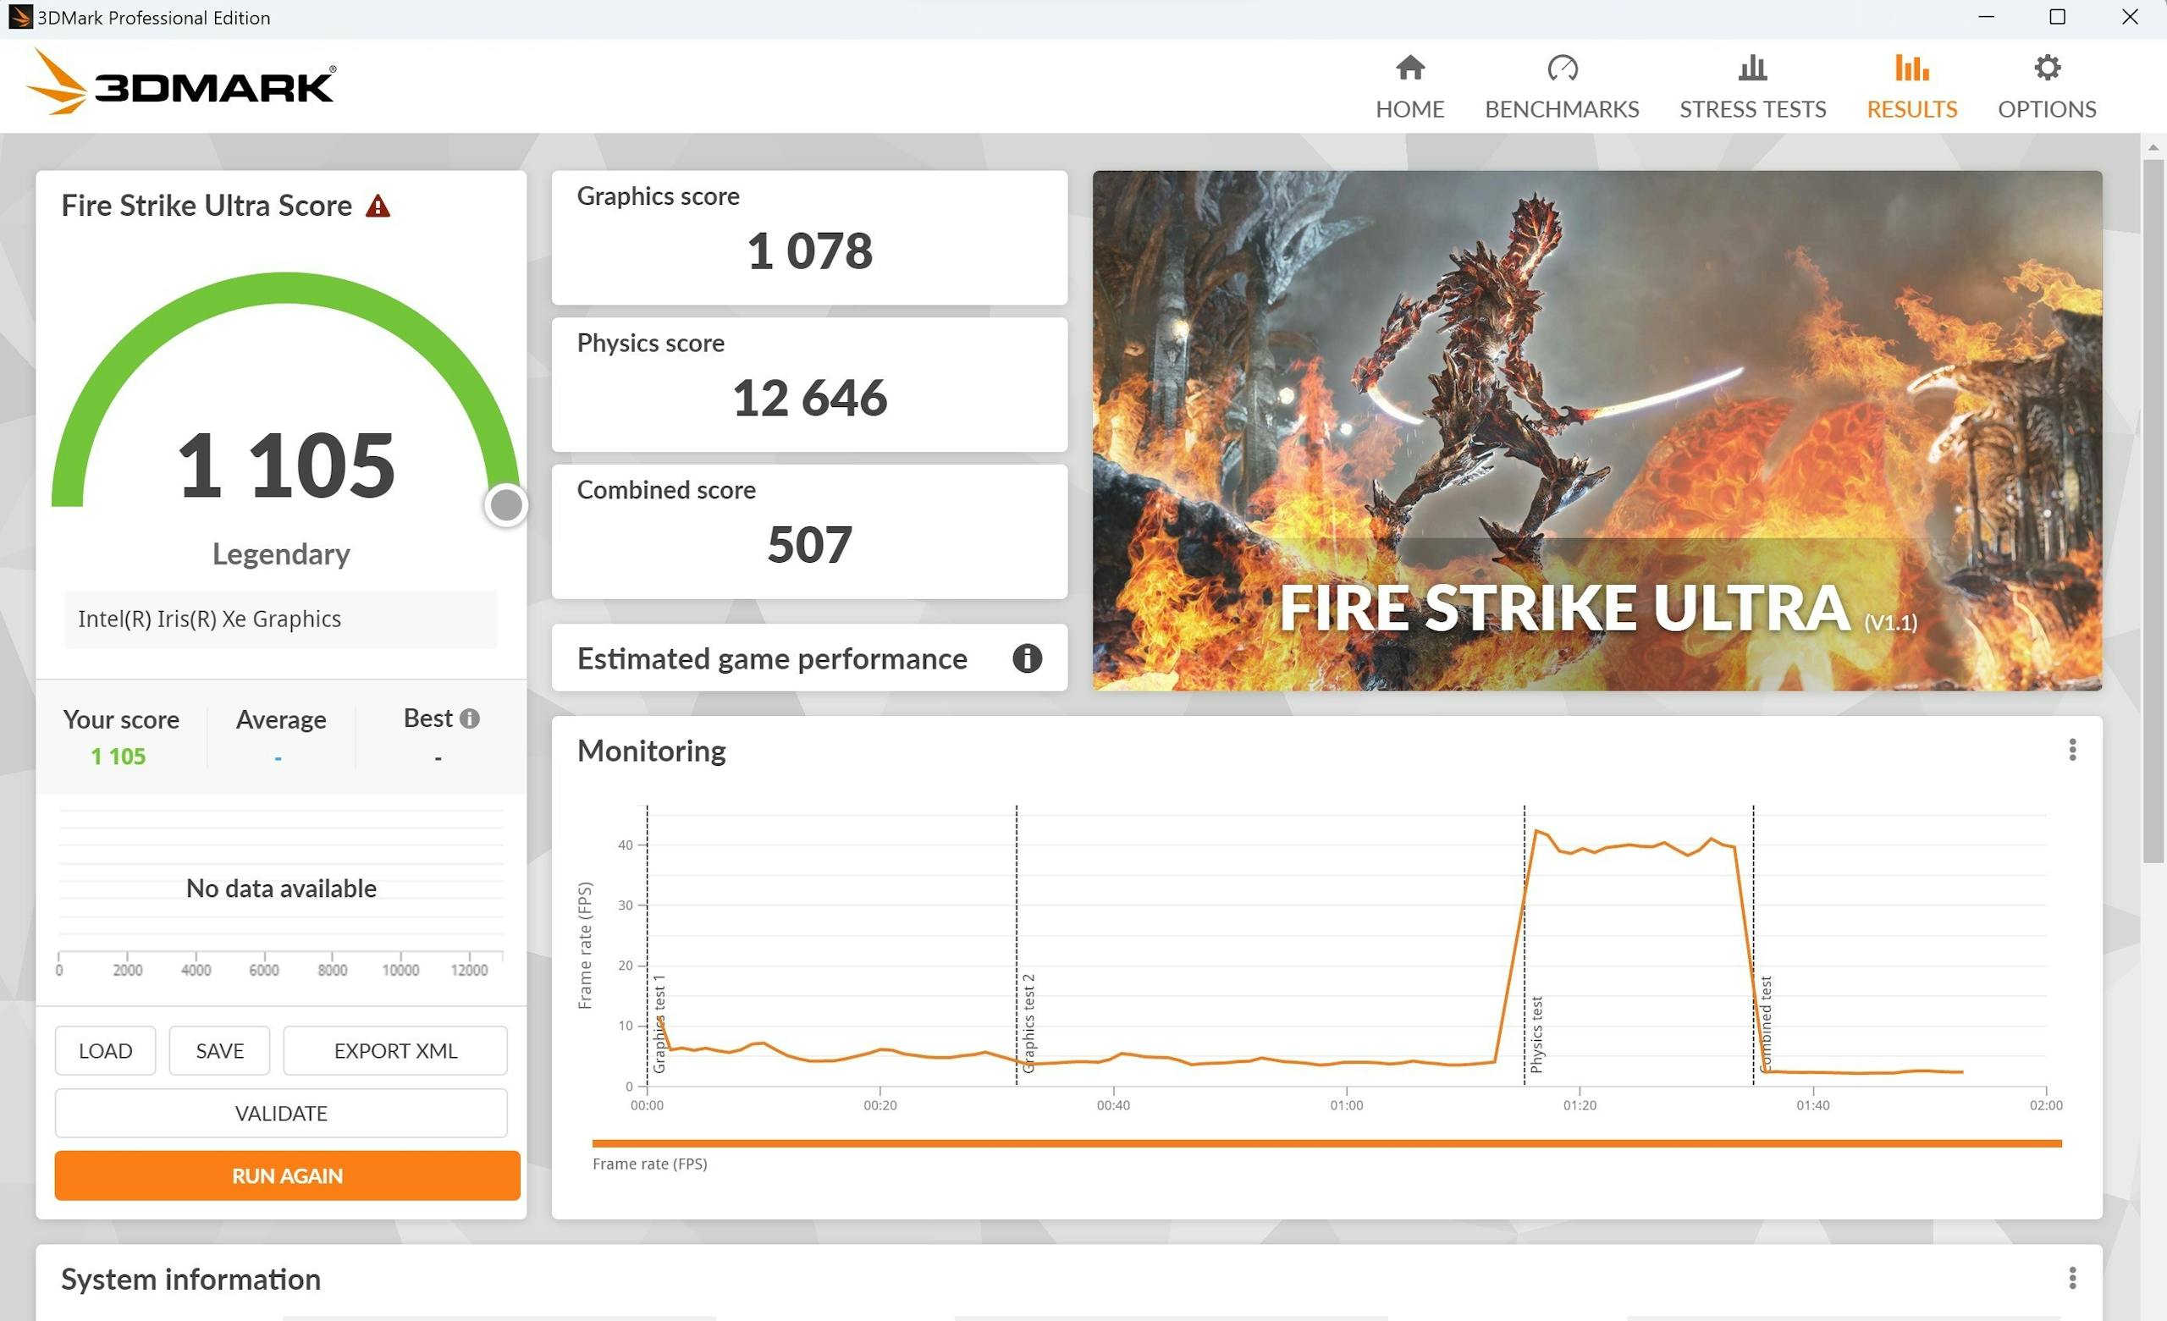The height and width of the screenshot is (1321, 2167).
Task: Open the Monitoring panel three-dot menu
Action: pos(2072,749)
